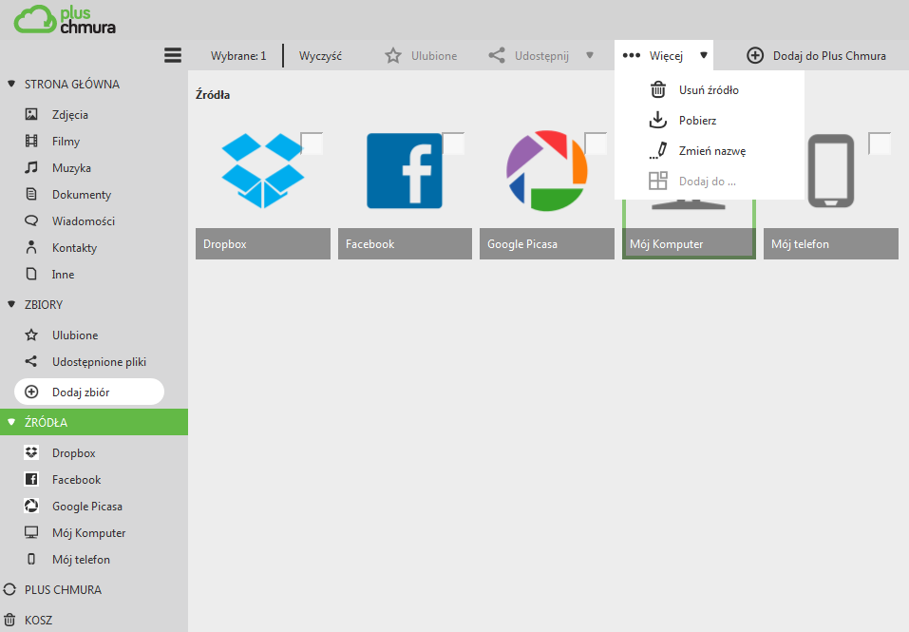Click the share icon beside Udostępnione pliki
The width and height of the screenshot is (909, 632).
(x=31, y=361)
